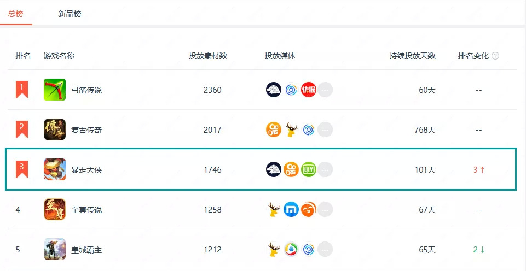The image size is (526, 271).
Task: Click the 至尊传说 game icon
Action: (55, 210)
